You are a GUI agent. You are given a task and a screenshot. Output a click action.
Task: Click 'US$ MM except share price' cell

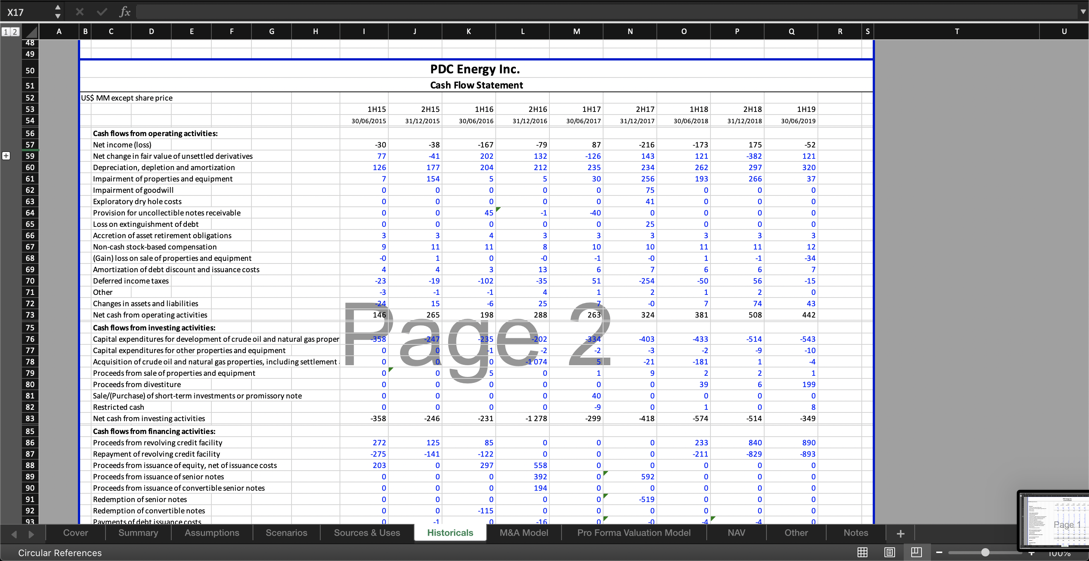(x=127, y=98)
